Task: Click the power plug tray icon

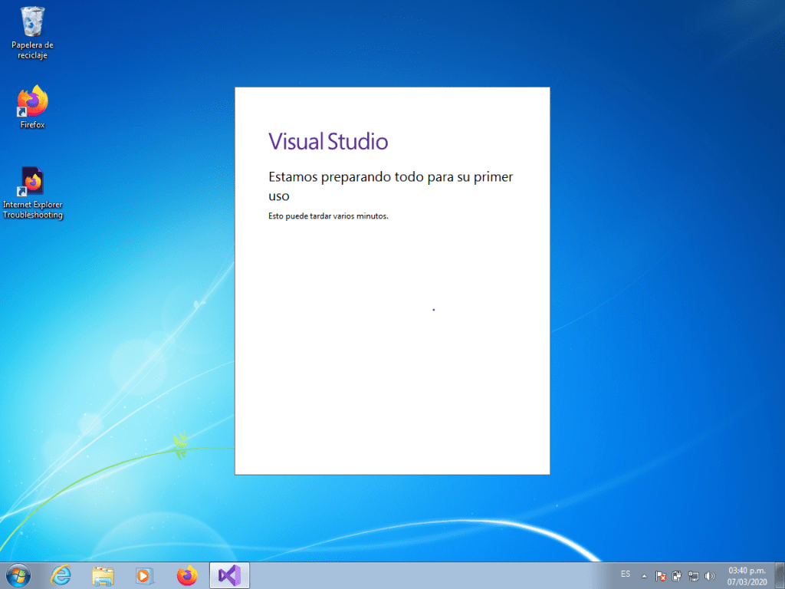Action: point(677,575)
